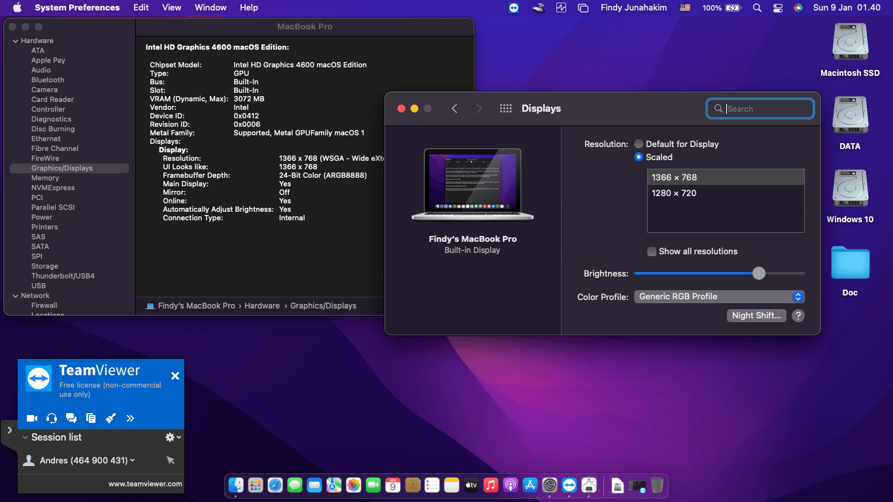Open Photos from the Dock
The image size is (893, 502).
click(354, 485)
